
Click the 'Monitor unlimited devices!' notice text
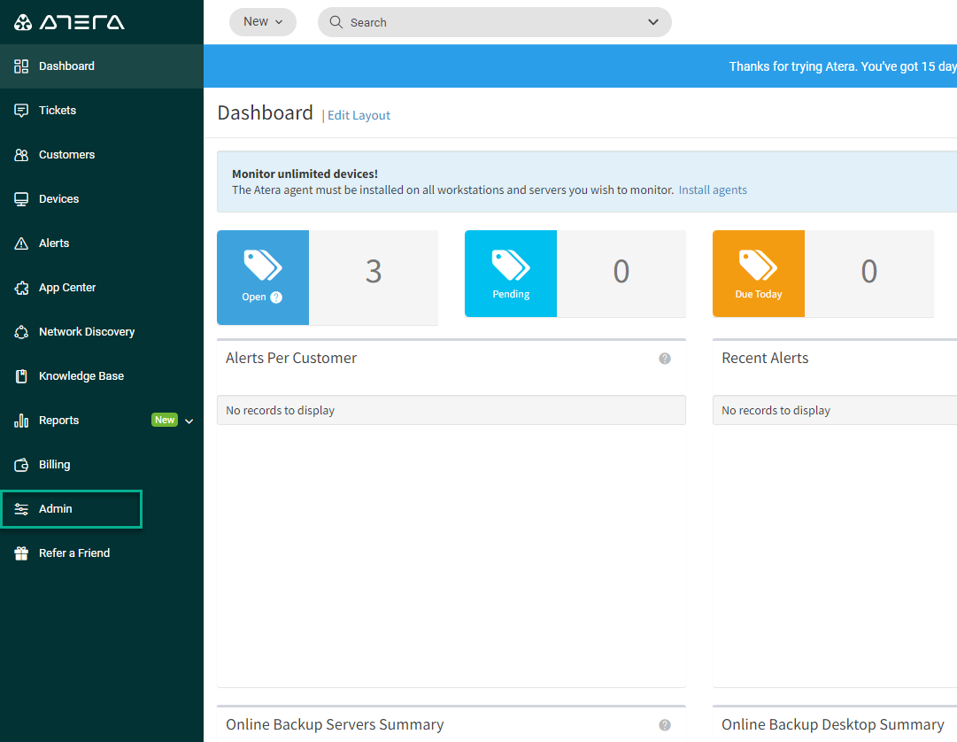(305, 174)
